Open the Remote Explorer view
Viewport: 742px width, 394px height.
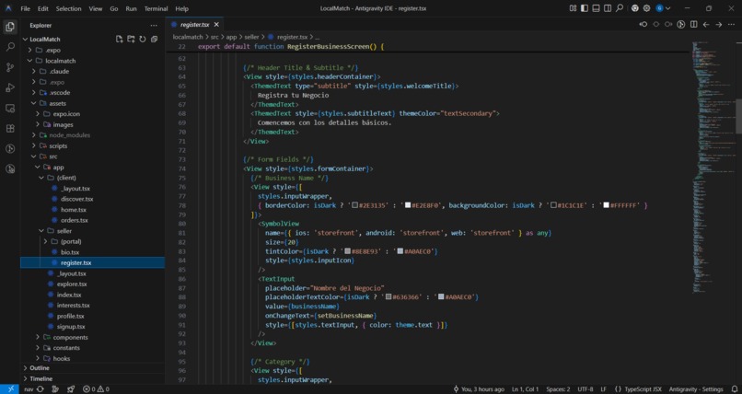(10, 109)
